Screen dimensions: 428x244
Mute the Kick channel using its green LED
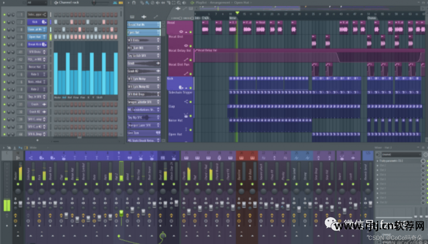(x=4, y=22)
